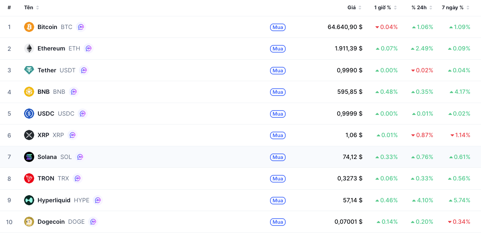This screenshot has height=233, width=481.
Task: Click the price 0,3273 $
Action: 350,178
